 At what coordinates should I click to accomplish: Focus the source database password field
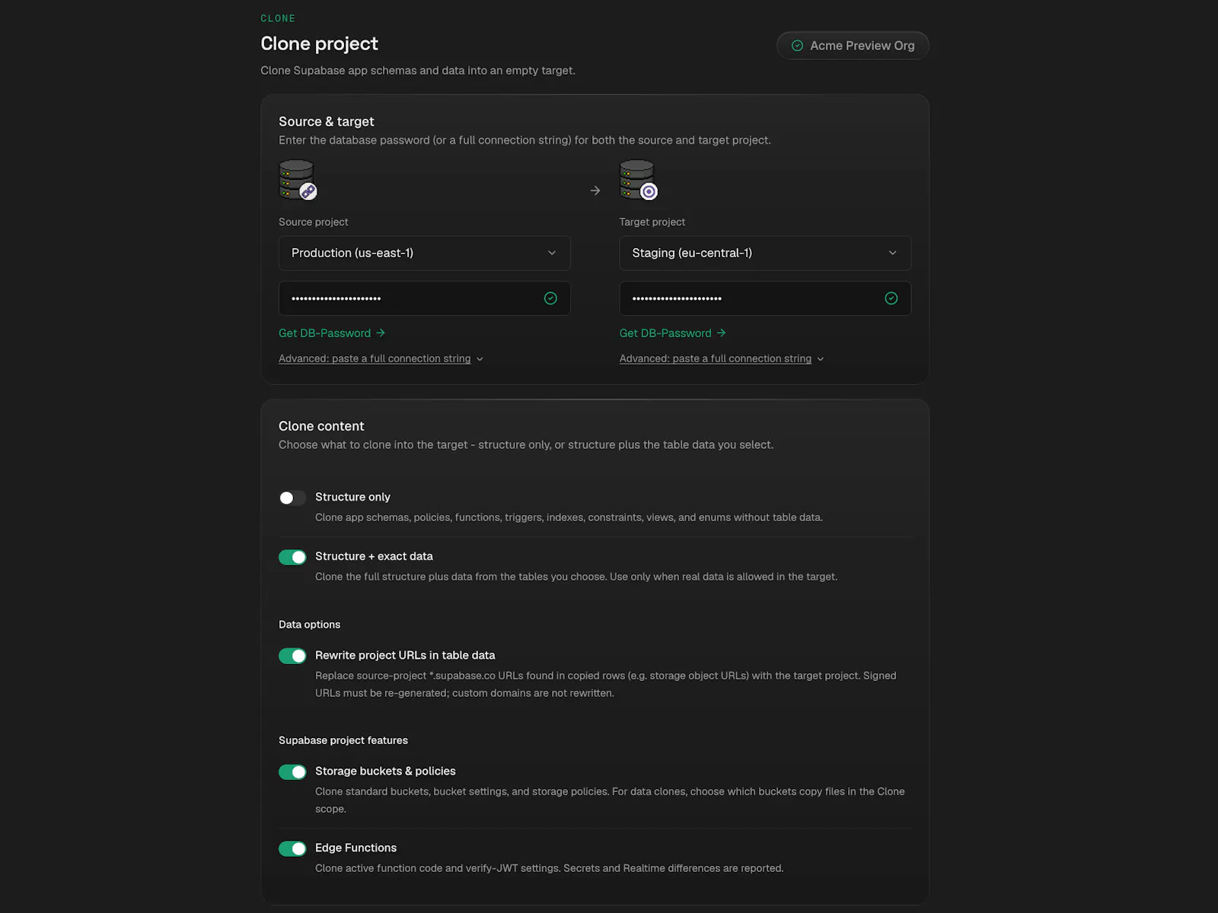[x=425, y=298]
